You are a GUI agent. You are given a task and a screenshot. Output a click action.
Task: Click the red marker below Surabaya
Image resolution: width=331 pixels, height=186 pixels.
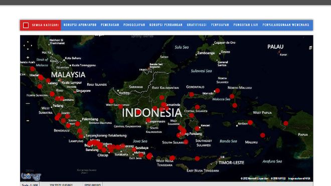pyautogui.click(x=134, y=149)
